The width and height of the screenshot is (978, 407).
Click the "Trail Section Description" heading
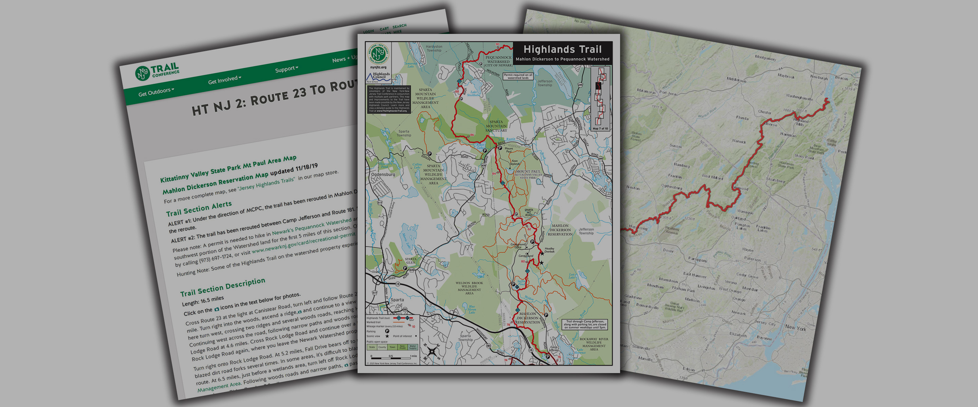point(222,287)
